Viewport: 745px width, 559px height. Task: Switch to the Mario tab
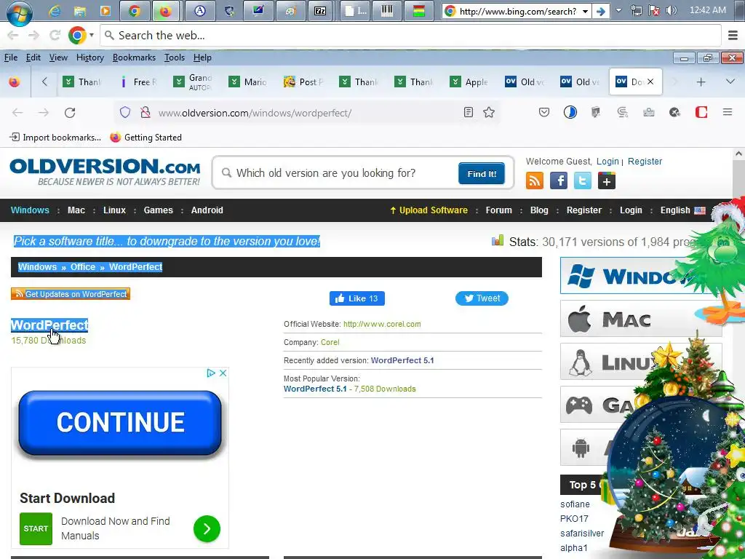click(248, 82)
